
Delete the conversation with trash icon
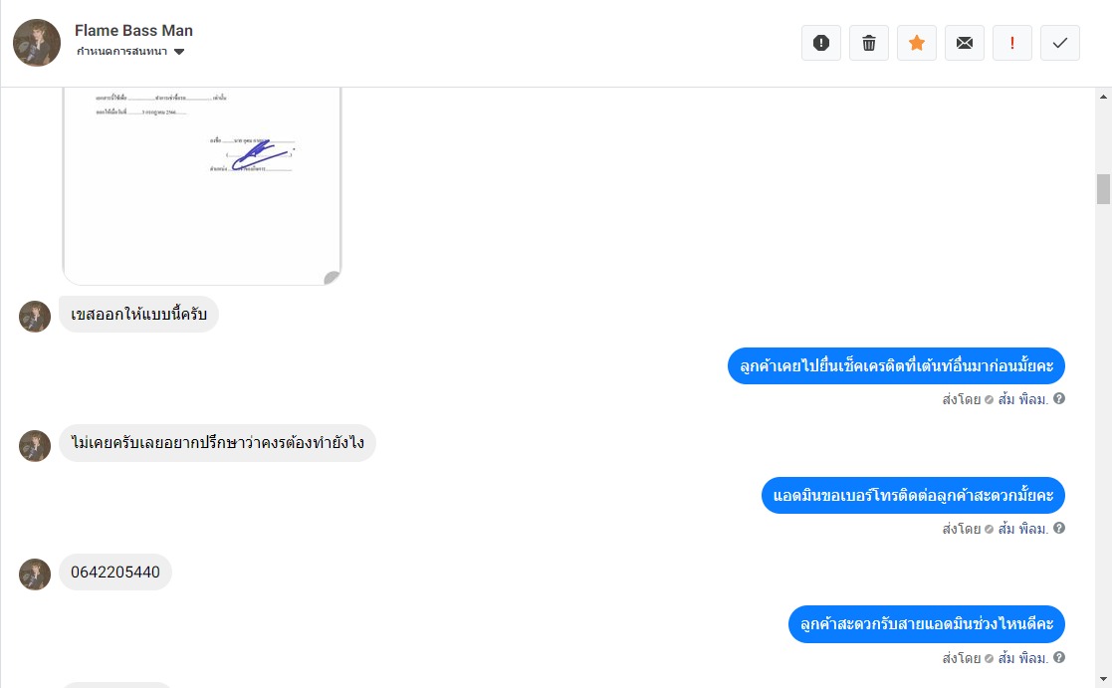click(x=869, y=43)
